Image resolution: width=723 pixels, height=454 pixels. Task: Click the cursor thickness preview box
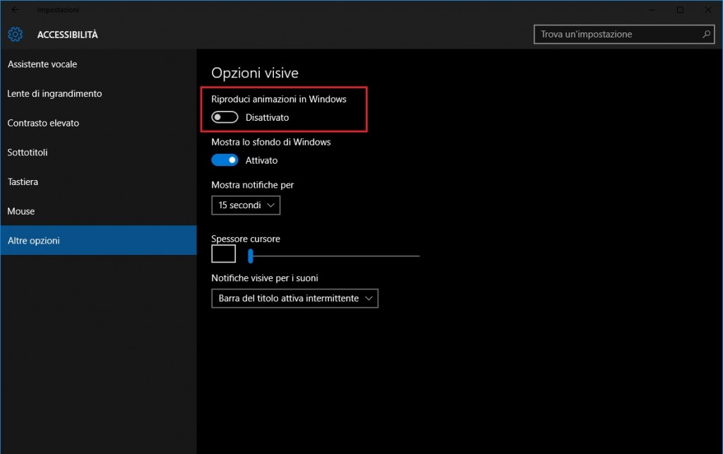[x=223, y=254]
